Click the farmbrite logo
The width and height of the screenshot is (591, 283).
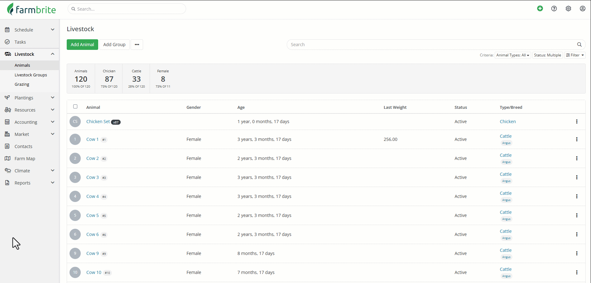31,9
